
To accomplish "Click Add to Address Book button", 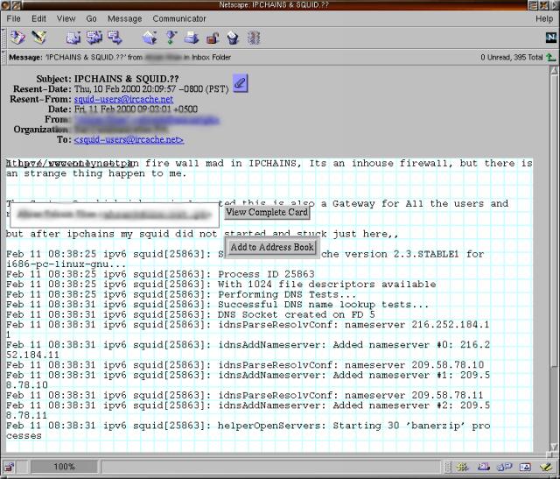I will [x=272, y=247].
